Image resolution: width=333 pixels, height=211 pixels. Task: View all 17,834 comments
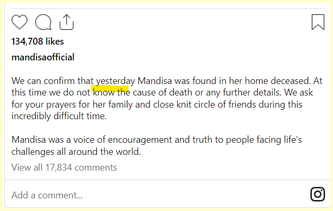point(64,167)
